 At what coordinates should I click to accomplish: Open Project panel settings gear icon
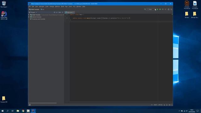[60, 13]
